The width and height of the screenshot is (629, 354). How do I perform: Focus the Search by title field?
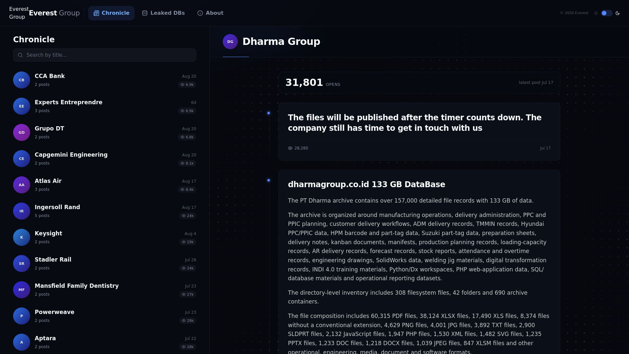click(x=105, y=55)
